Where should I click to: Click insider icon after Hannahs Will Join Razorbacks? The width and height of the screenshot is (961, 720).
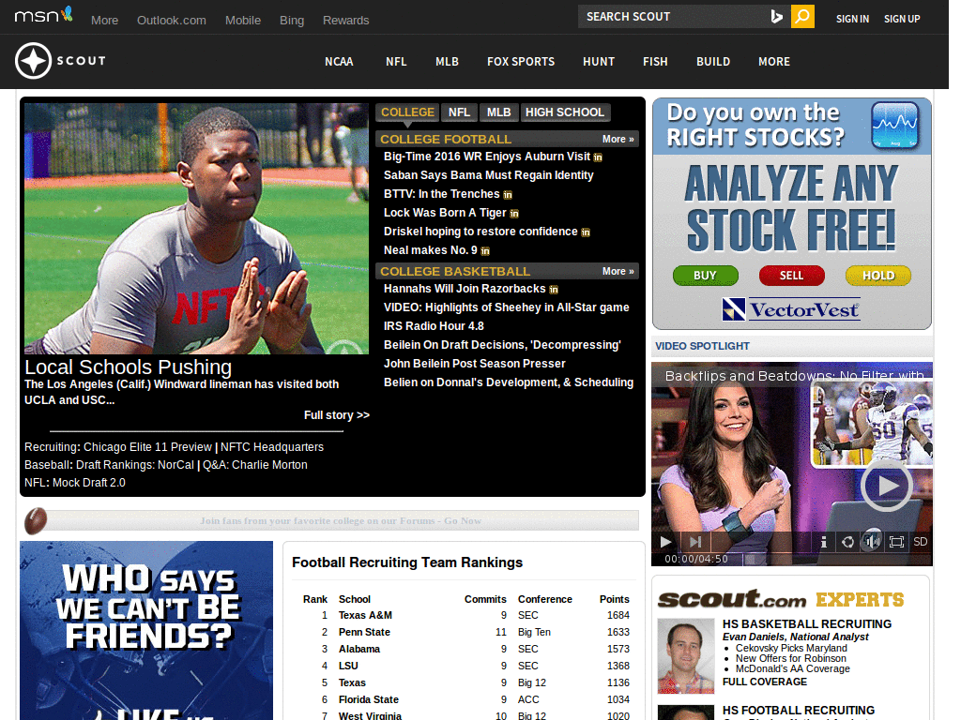[554, 290]
